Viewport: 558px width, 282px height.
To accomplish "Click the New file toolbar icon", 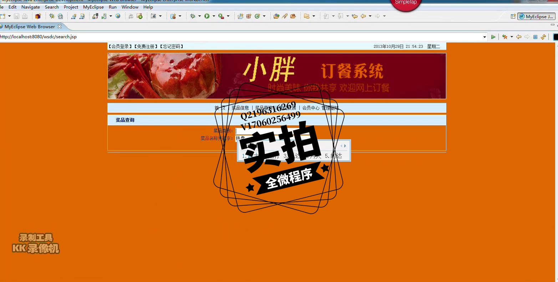I will tap(3, 16).
